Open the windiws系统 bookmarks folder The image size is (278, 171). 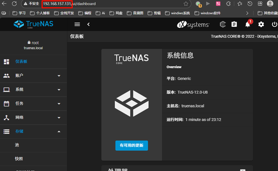[177, 13]
